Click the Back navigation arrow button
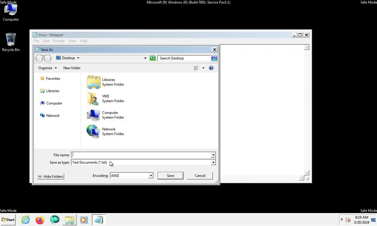Image resolution: width=377 pixels, height=226 pixels. click(39, 58)
